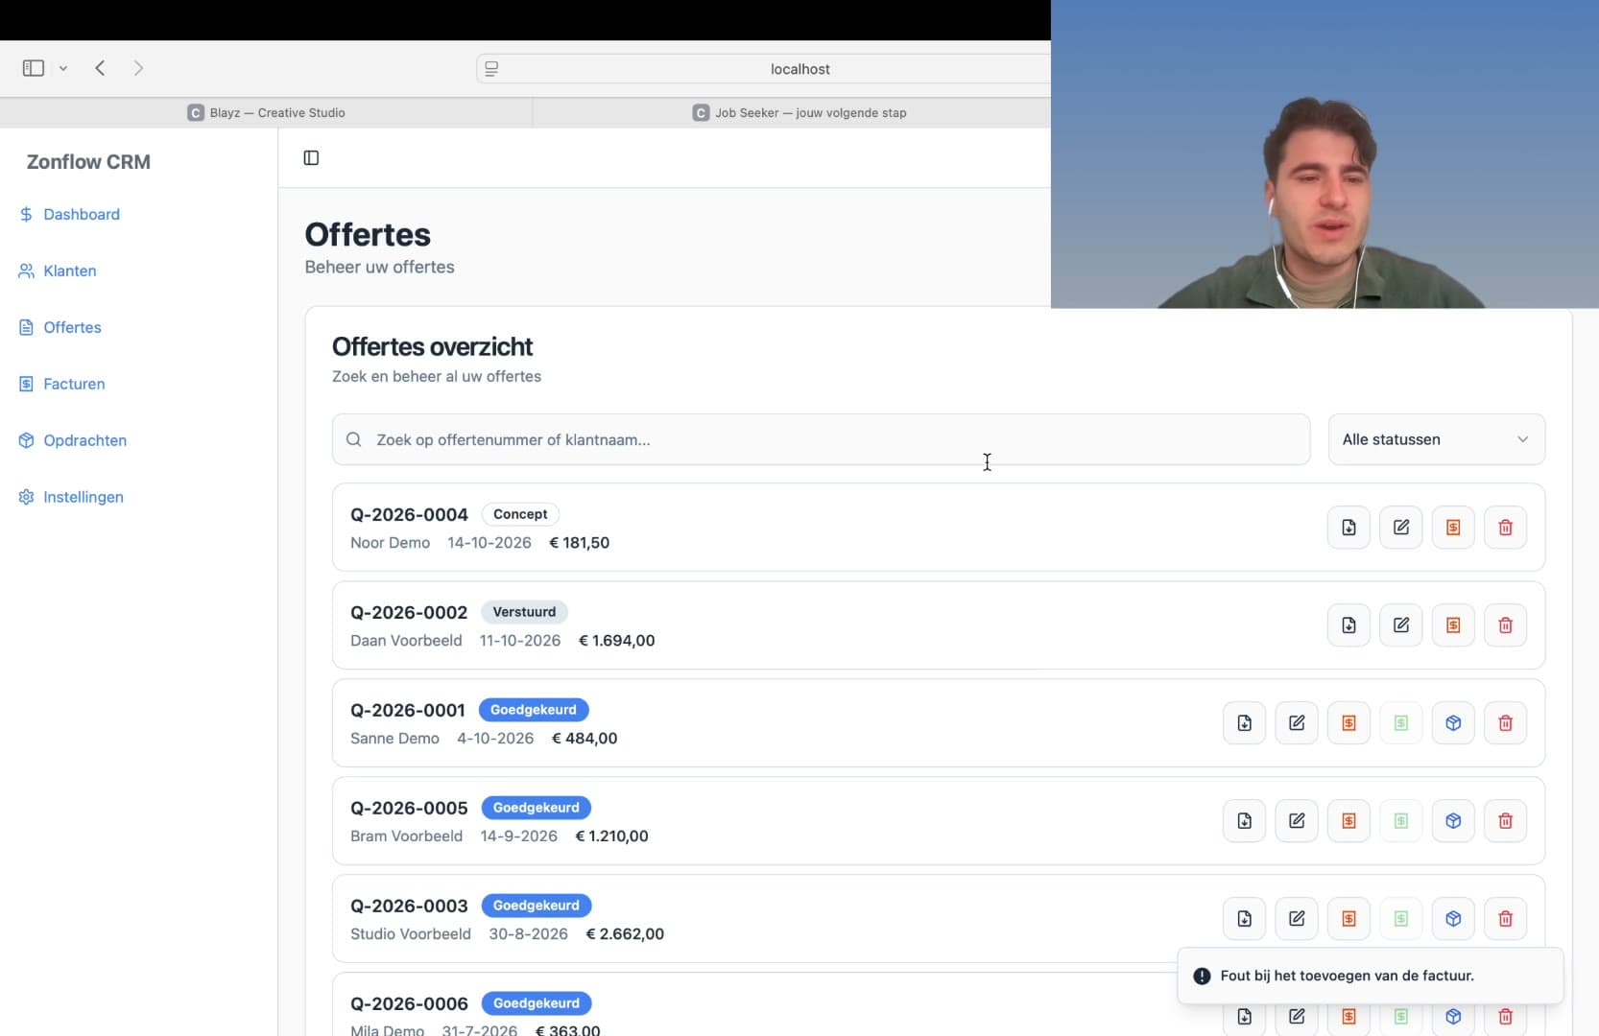This screenshot has width=1599, height=1036.
Task: Click green invoice icon for Q-2026-0001
Action: click(1401, 723)
